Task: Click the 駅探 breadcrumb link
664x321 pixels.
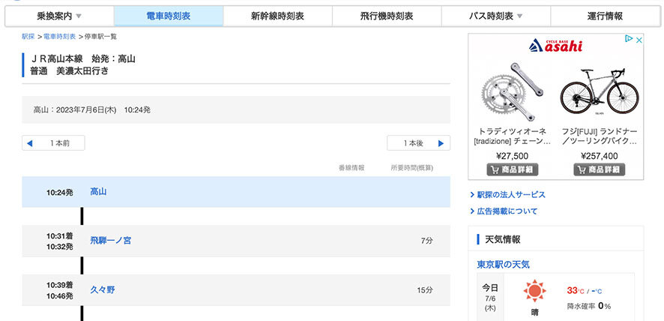Action: (x=28, y=37)
